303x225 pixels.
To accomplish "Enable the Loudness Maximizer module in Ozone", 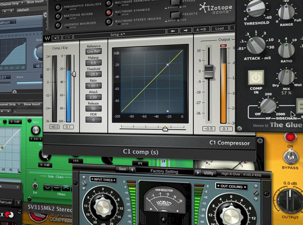I will [58, 25].
